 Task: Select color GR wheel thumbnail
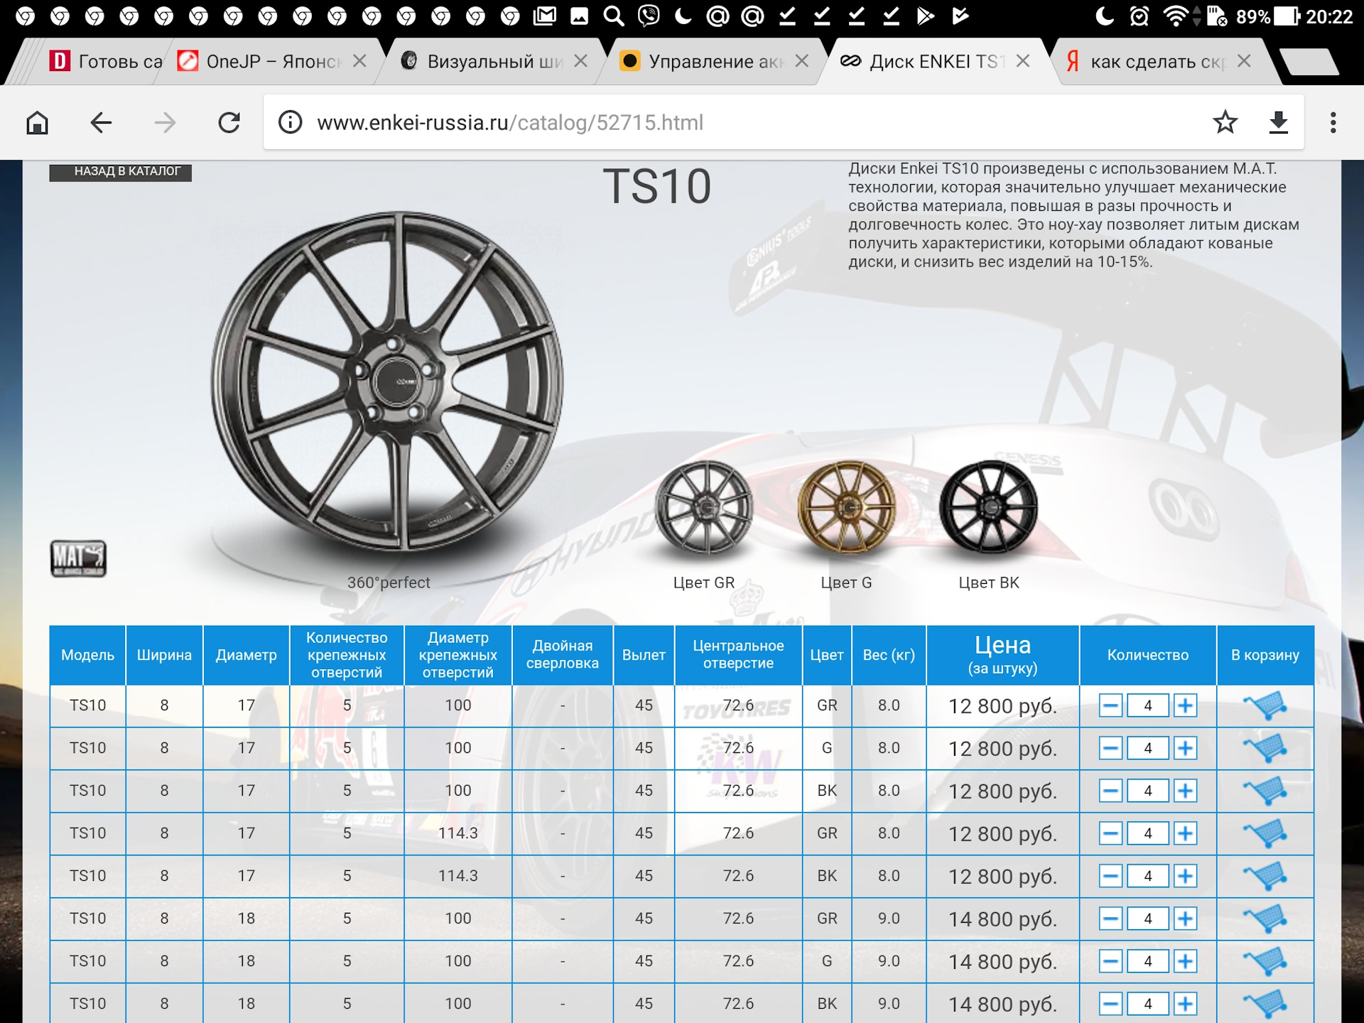click(703, 508)
